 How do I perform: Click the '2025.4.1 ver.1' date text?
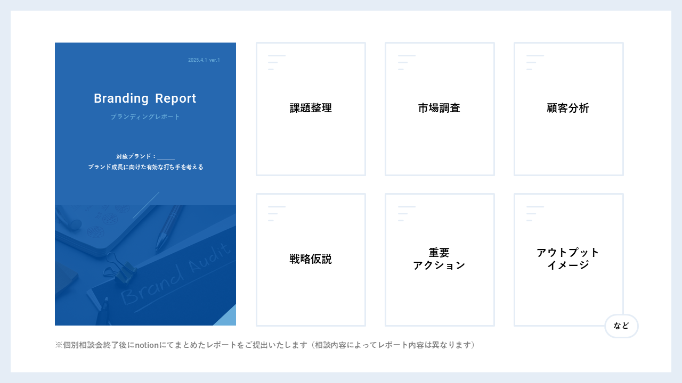click(204, 60)
